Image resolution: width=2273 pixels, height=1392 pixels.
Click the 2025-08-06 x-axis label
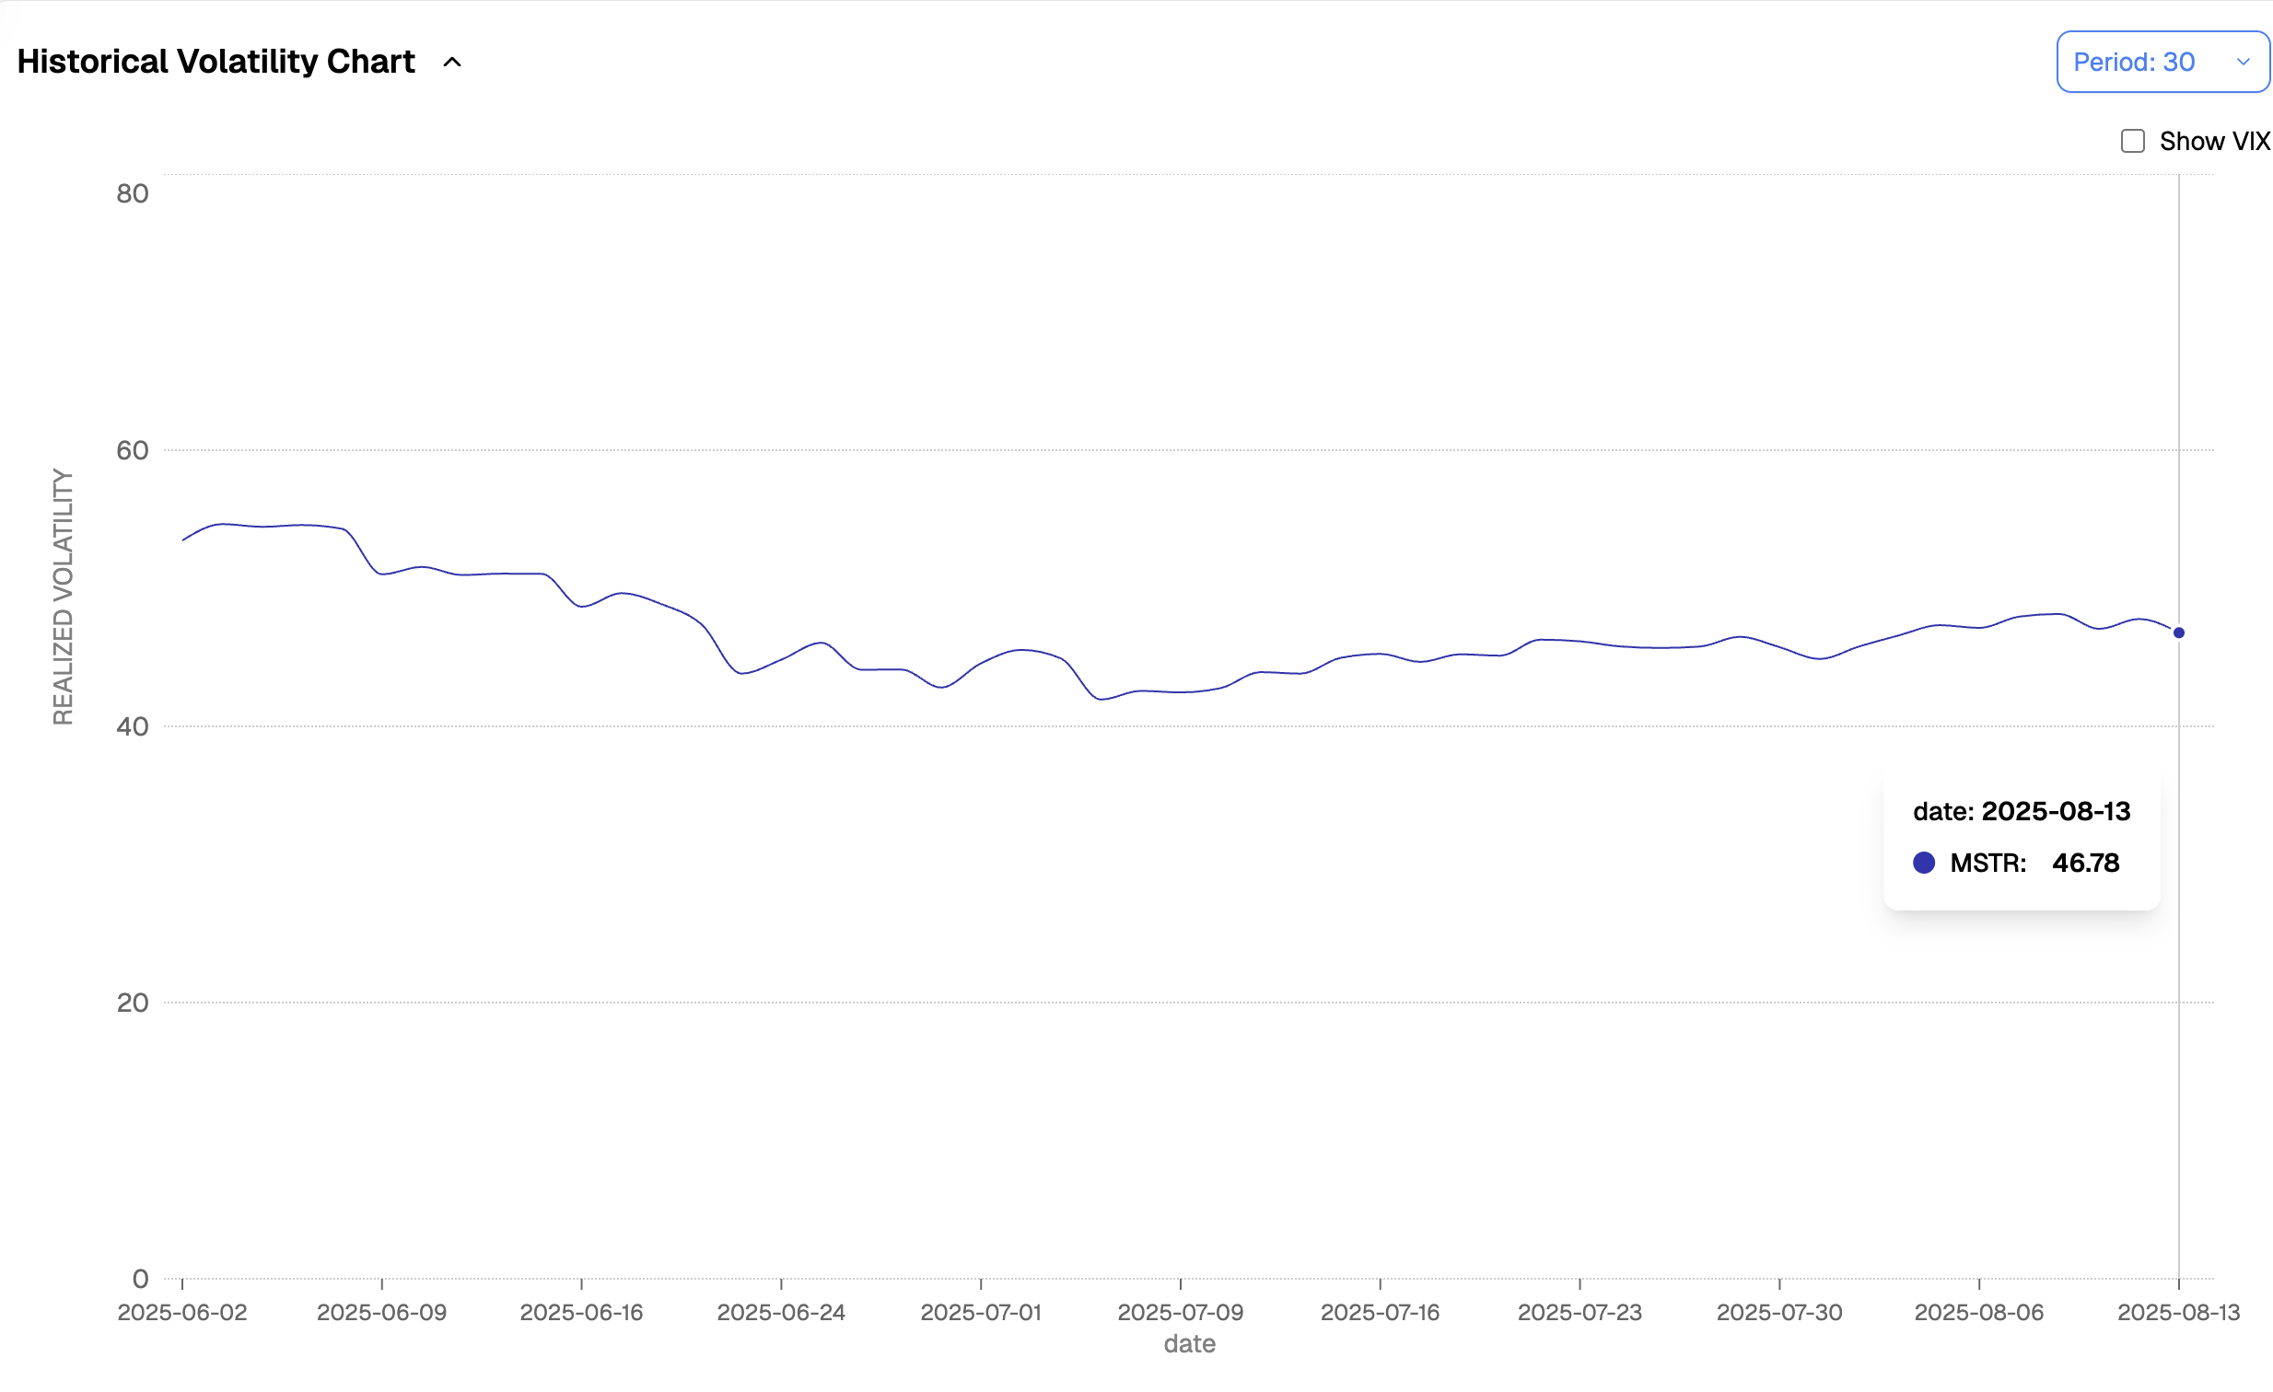pos(1978,1312)
